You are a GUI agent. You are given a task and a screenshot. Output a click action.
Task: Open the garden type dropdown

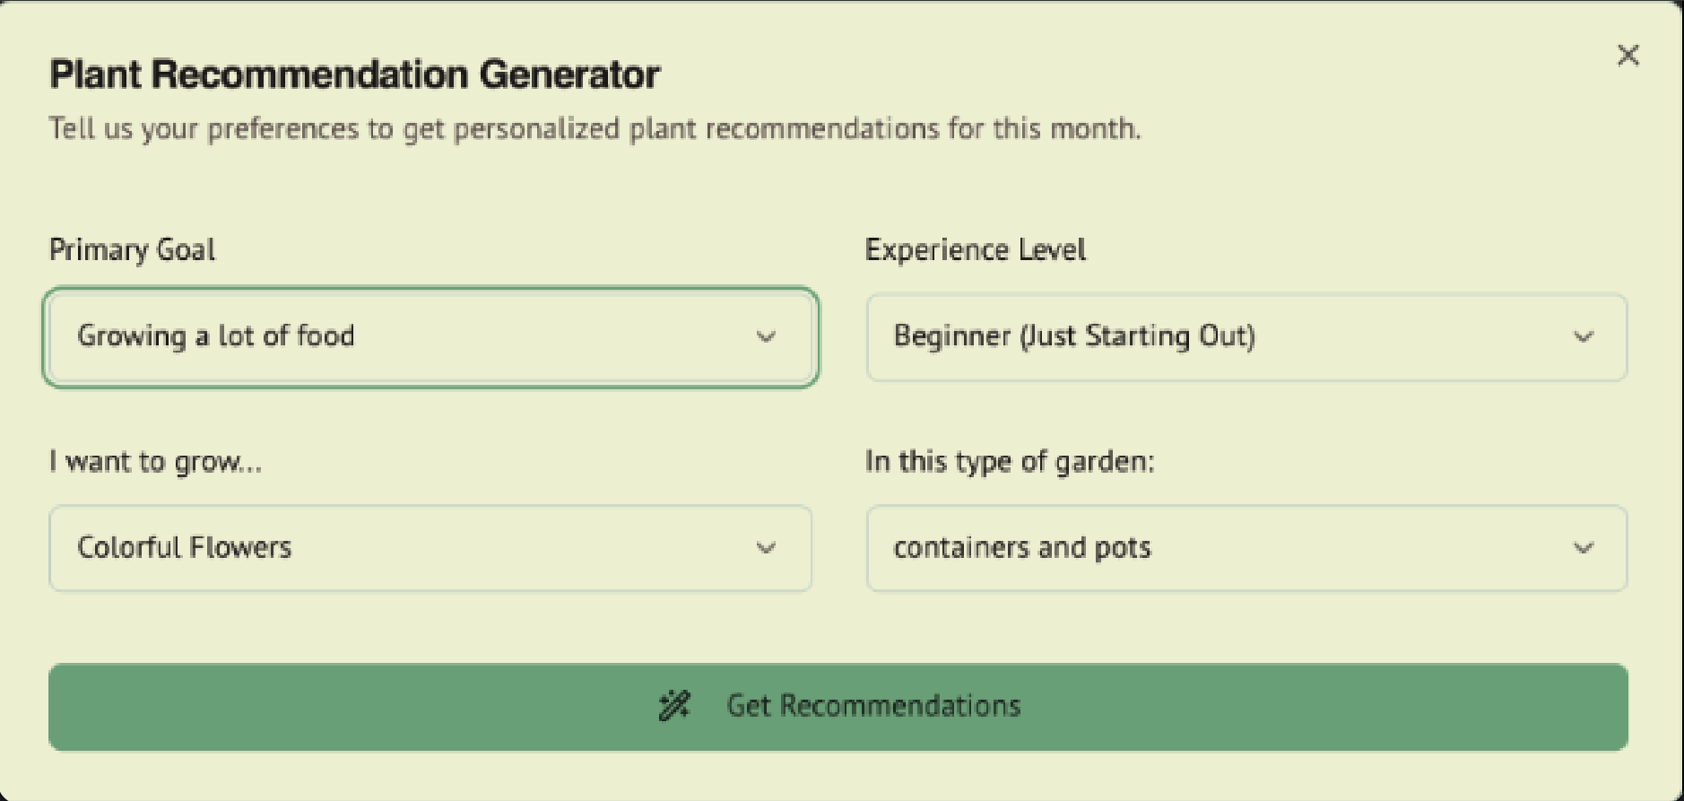point(1246,548)
